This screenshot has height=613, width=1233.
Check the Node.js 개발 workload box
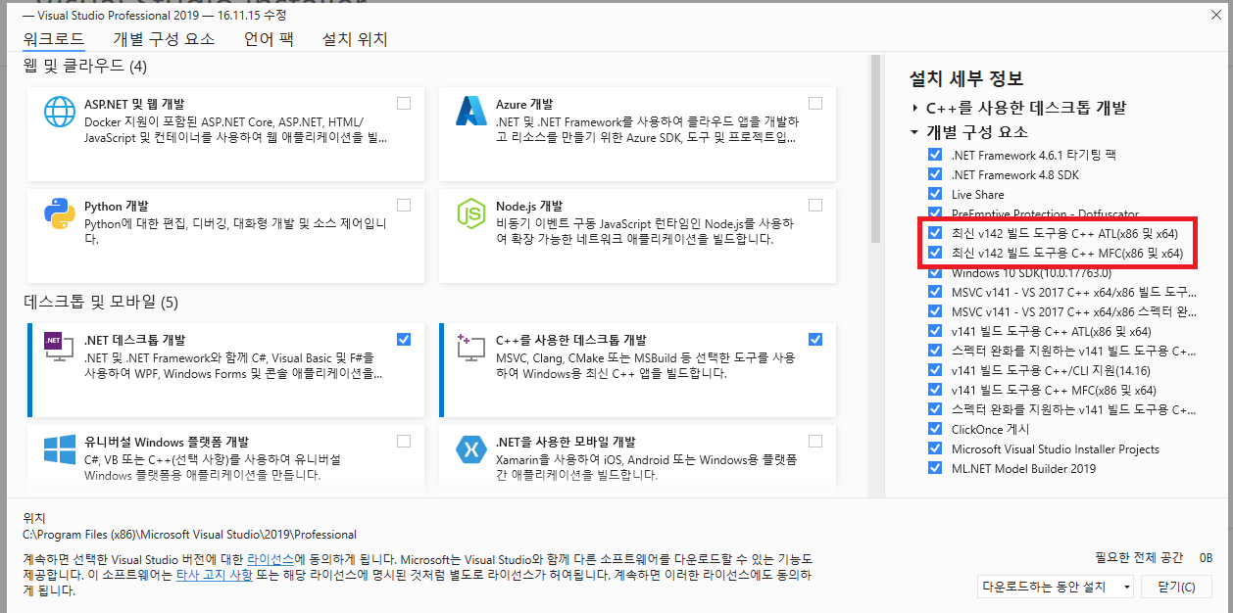pyautogui.click(x=815, y=205)
